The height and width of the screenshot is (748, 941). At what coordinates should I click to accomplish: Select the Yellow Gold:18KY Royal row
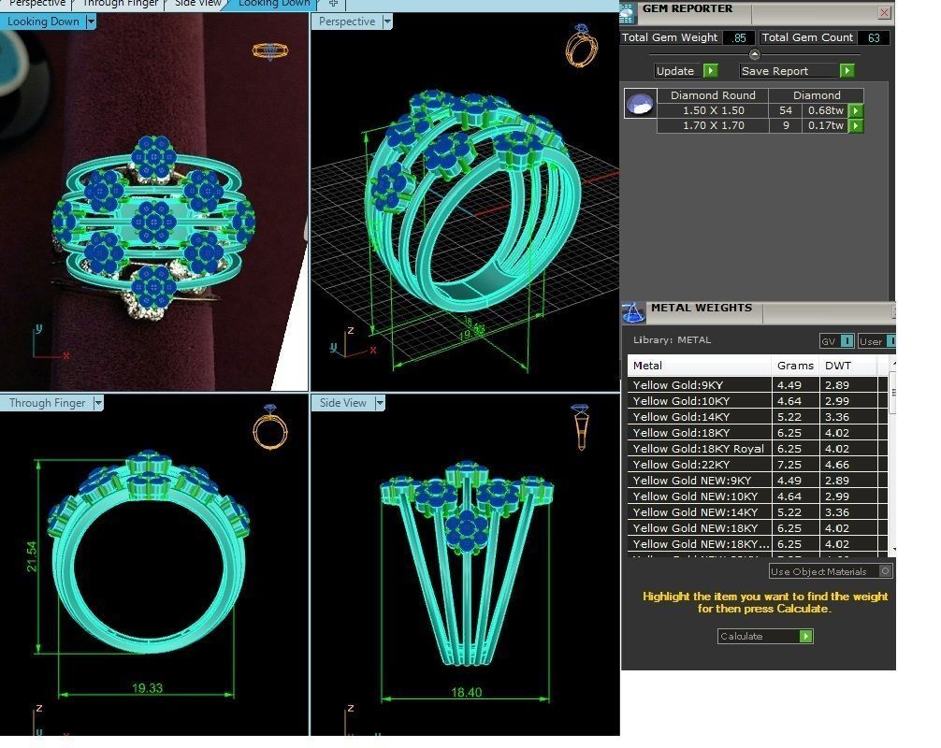(758, 449)
